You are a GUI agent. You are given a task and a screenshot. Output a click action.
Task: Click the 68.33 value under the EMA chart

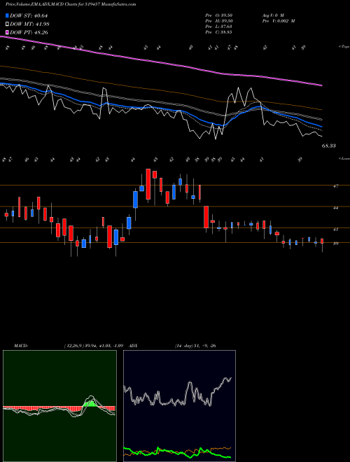(329, 146)
